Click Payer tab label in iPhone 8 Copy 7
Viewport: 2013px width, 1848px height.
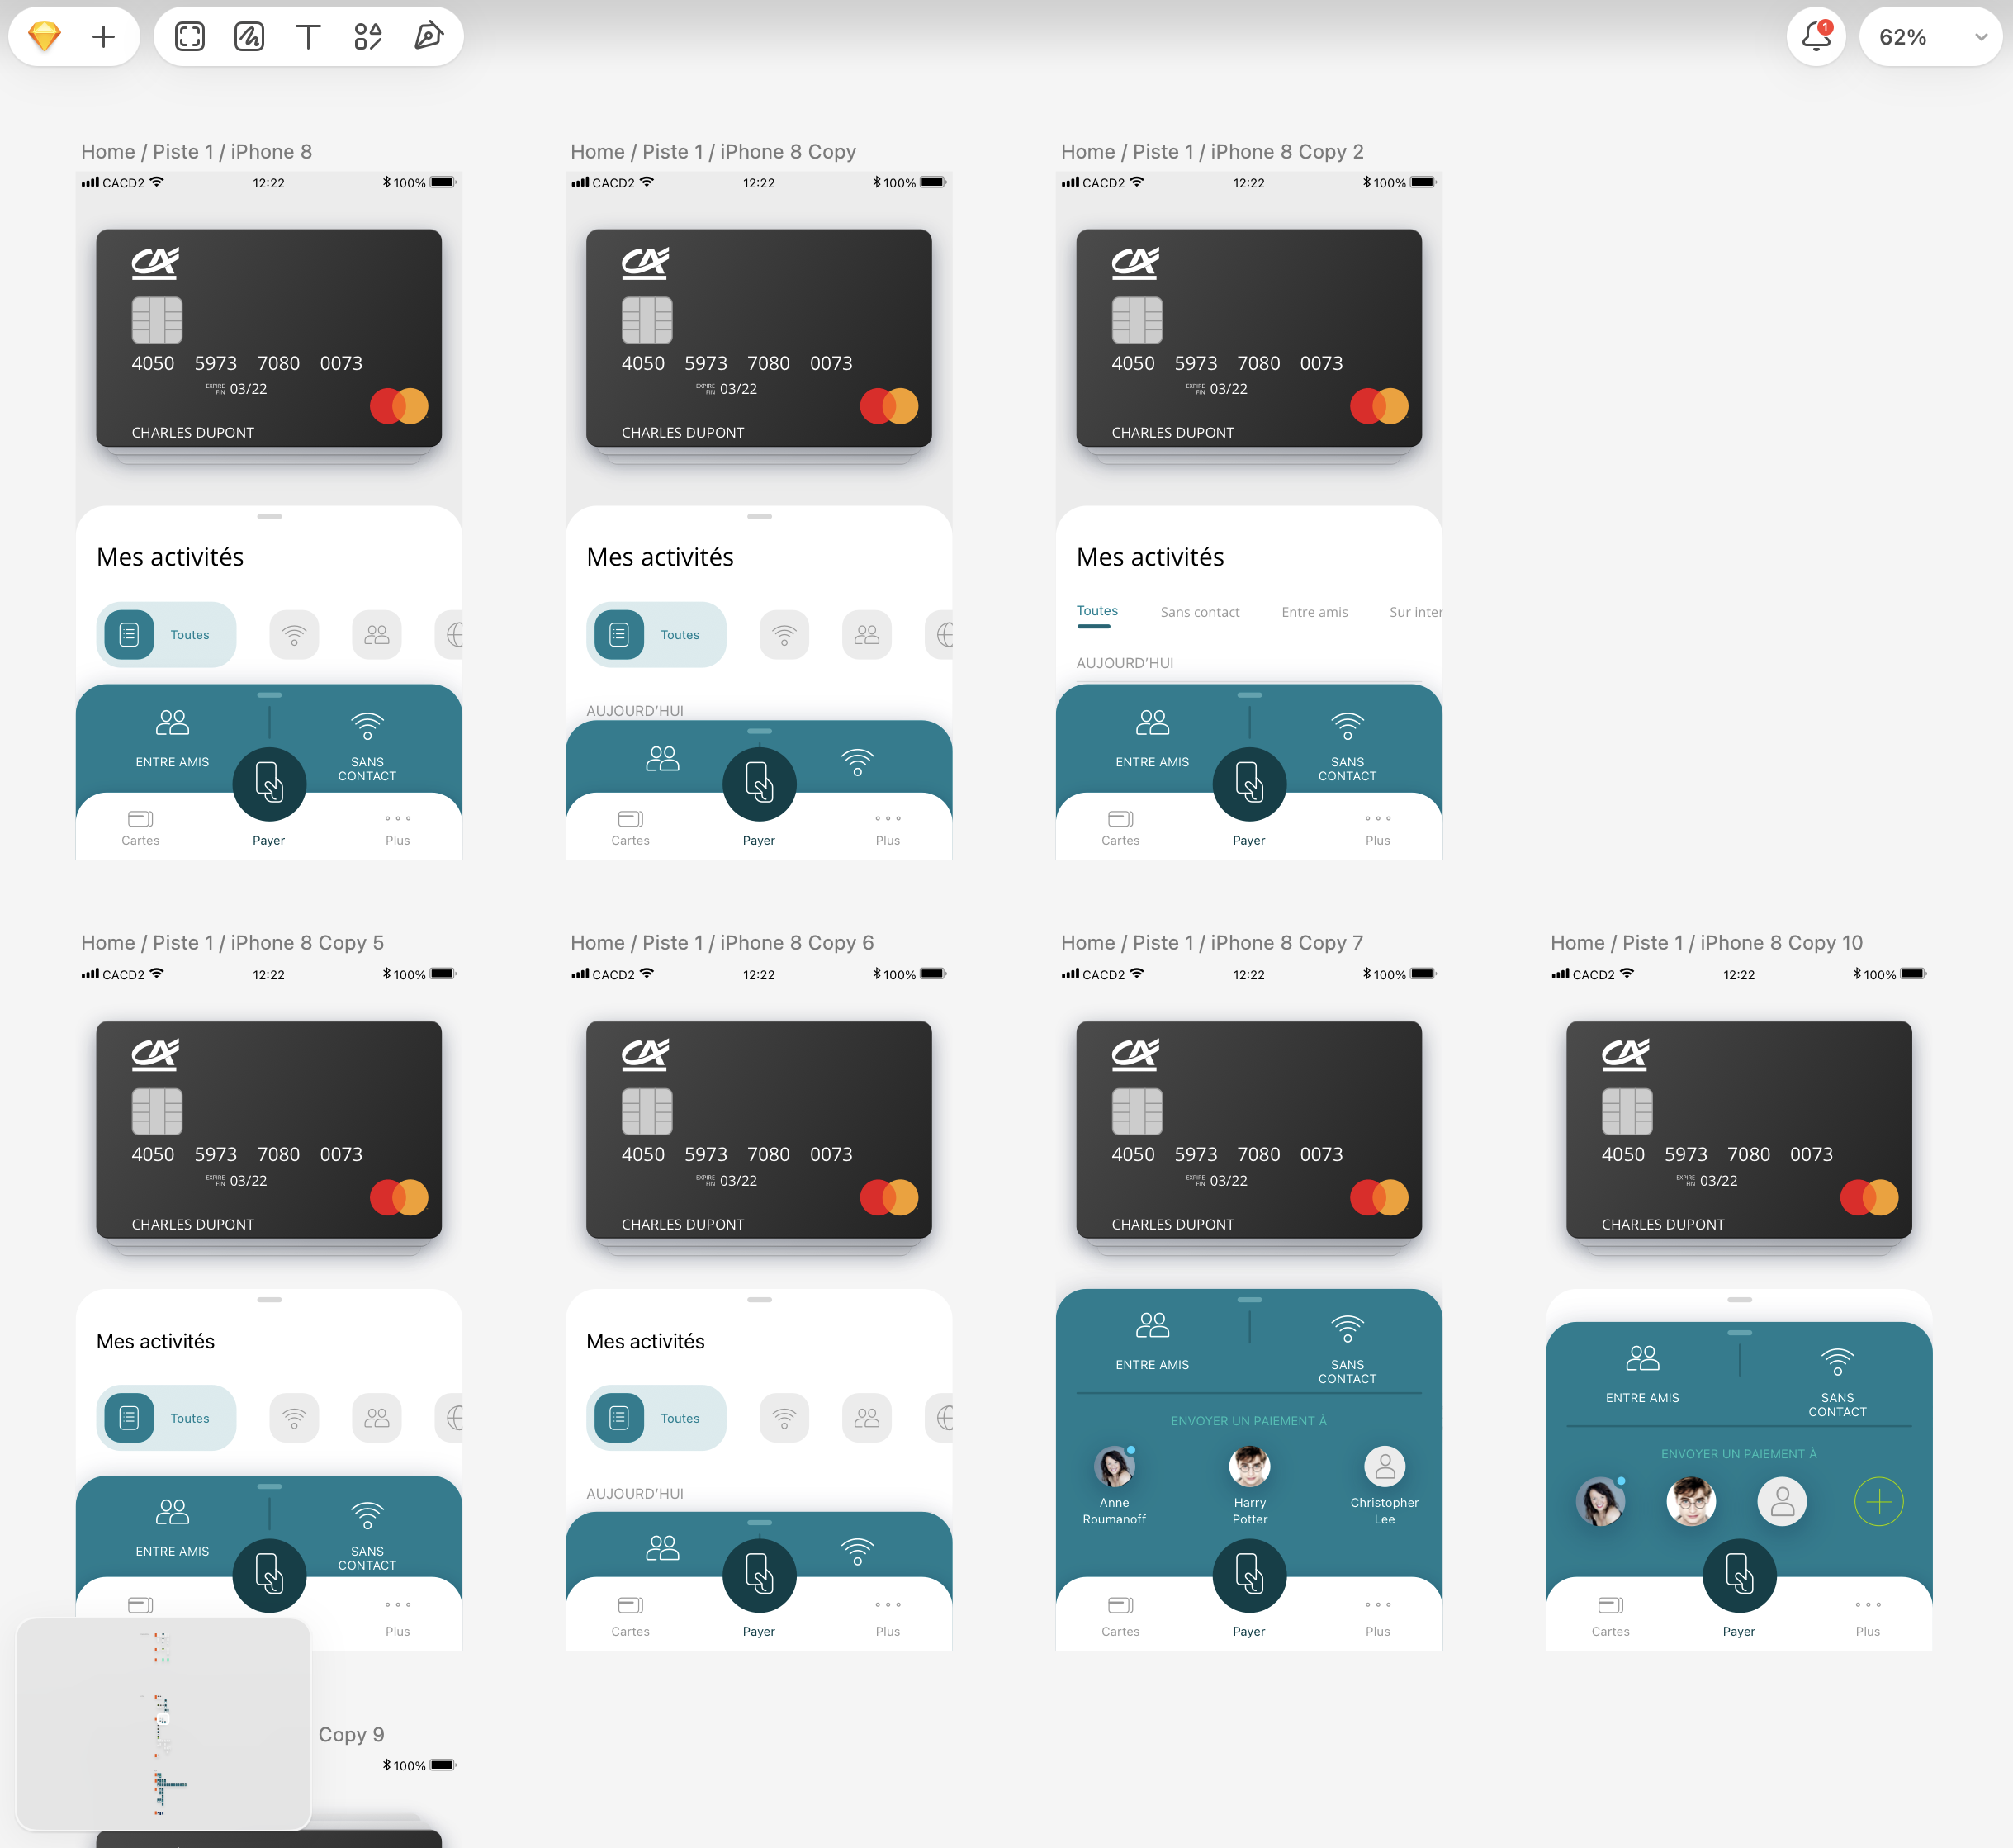point(1248,1631)
